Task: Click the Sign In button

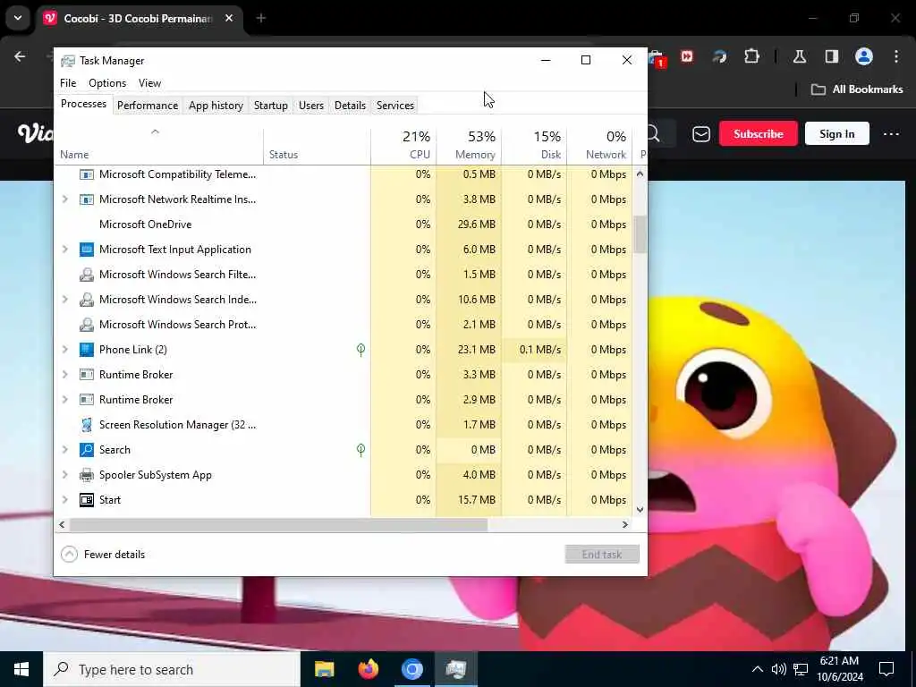Action: pos(836,134)
